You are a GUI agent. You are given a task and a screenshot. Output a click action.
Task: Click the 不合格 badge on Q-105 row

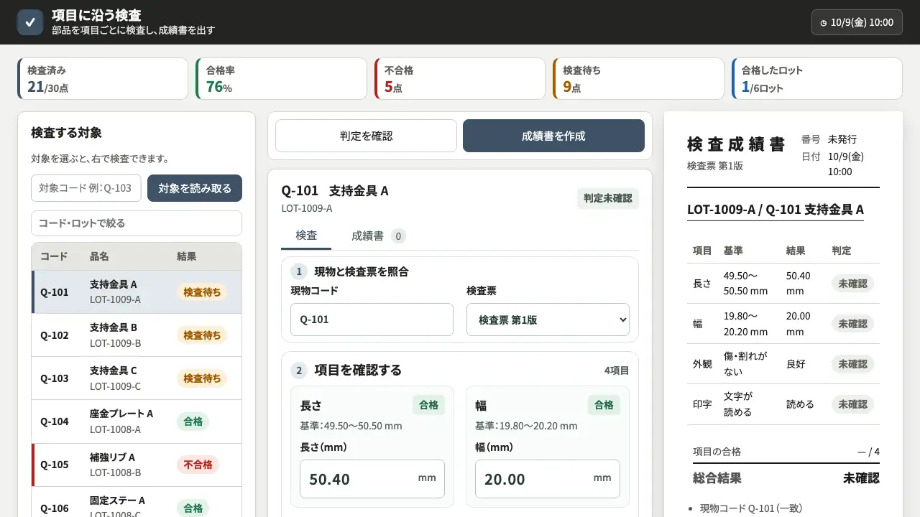[198, 465]
